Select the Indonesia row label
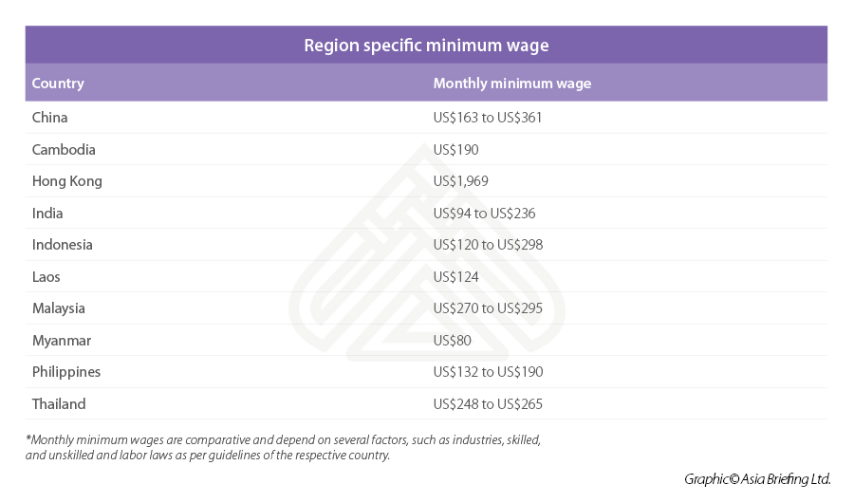Image resolution: width=854 pixels, height=503 pixels. pos(63,245)
